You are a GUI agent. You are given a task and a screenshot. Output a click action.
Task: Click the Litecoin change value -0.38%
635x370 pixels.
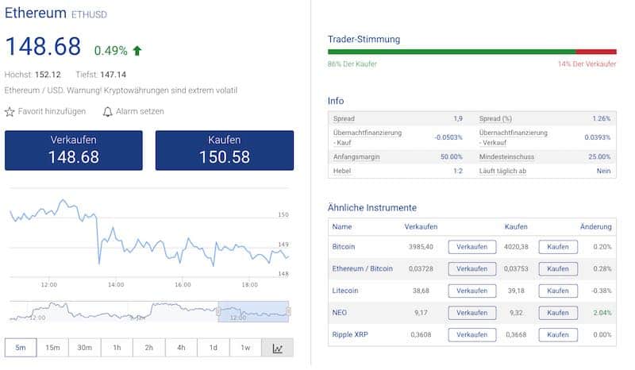602,291
